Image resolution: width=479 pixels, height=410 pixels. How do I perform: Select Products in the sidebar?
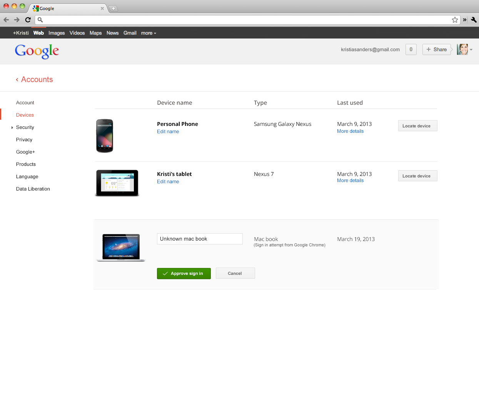pyautogui.click(x=26, y=164)
